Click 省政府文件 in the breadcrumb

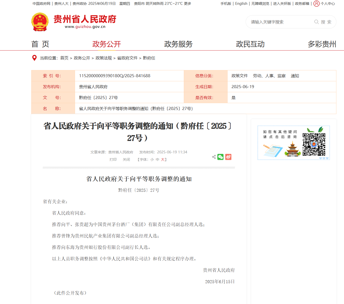tap(127, 58)
